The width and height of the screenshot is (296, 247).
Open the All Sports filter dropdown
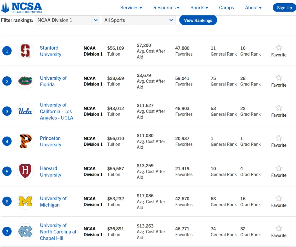click(x=139, y=20)
